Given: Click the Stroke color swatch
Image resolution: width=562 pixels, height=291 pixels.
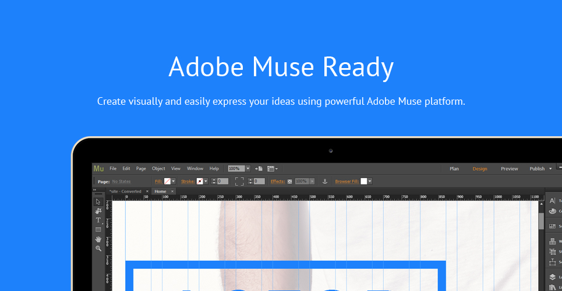Looking at the screenshot, I should pyautogui.click(x=200, y=182).
